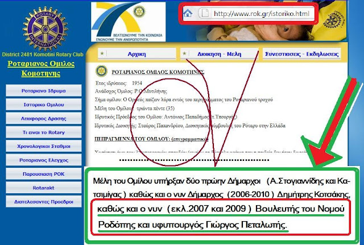Open the Αρχικη menu tab
364x245 pixels.
tap(136, 54)
